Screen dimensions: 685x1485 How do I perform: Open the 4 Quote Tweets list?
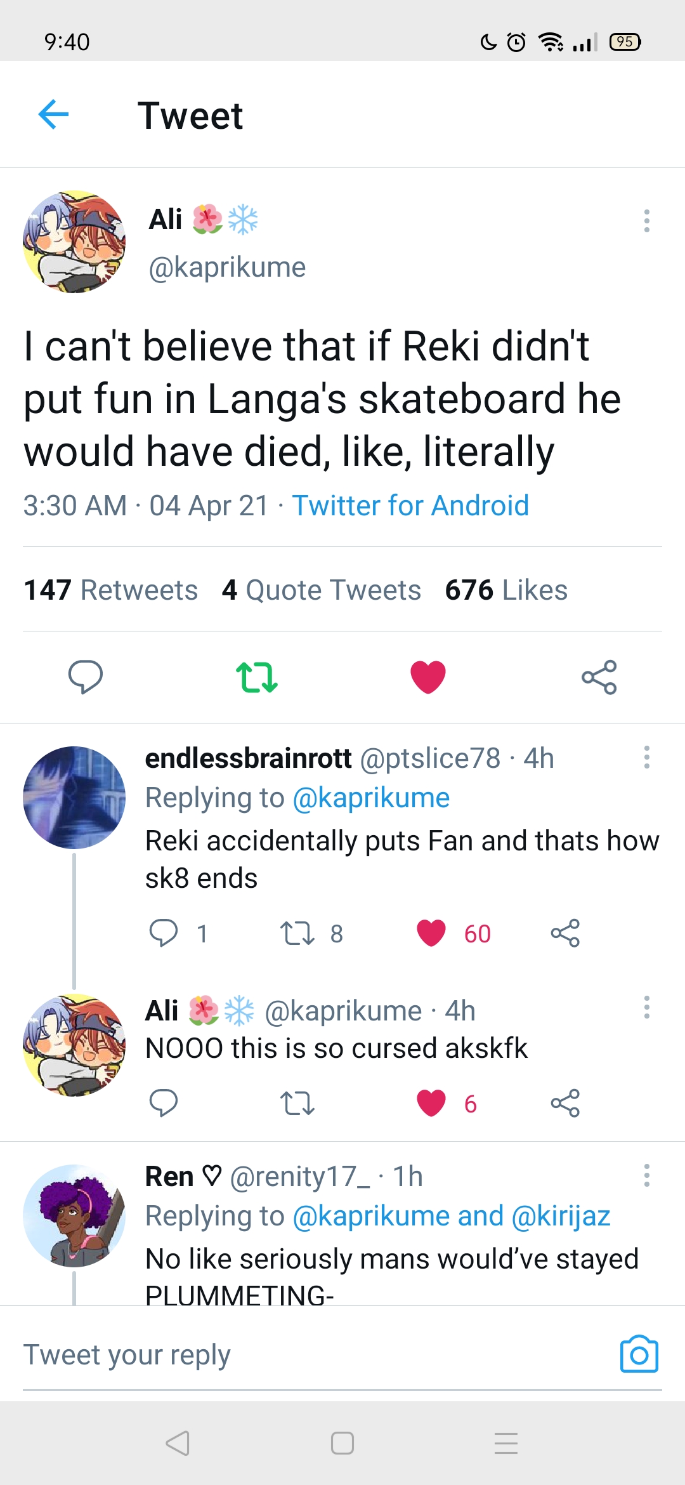point(322,590)
